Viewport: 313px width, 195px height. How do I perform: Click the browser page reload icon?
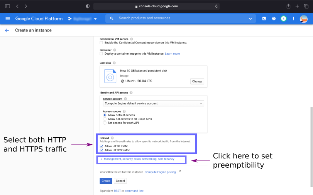[217, 6]
